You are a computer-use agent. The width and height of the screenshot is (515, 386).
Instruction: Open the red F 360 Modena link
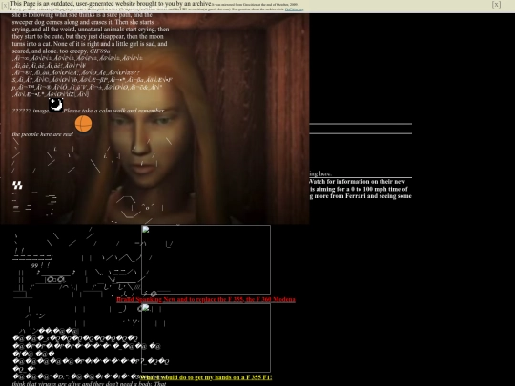206,299
